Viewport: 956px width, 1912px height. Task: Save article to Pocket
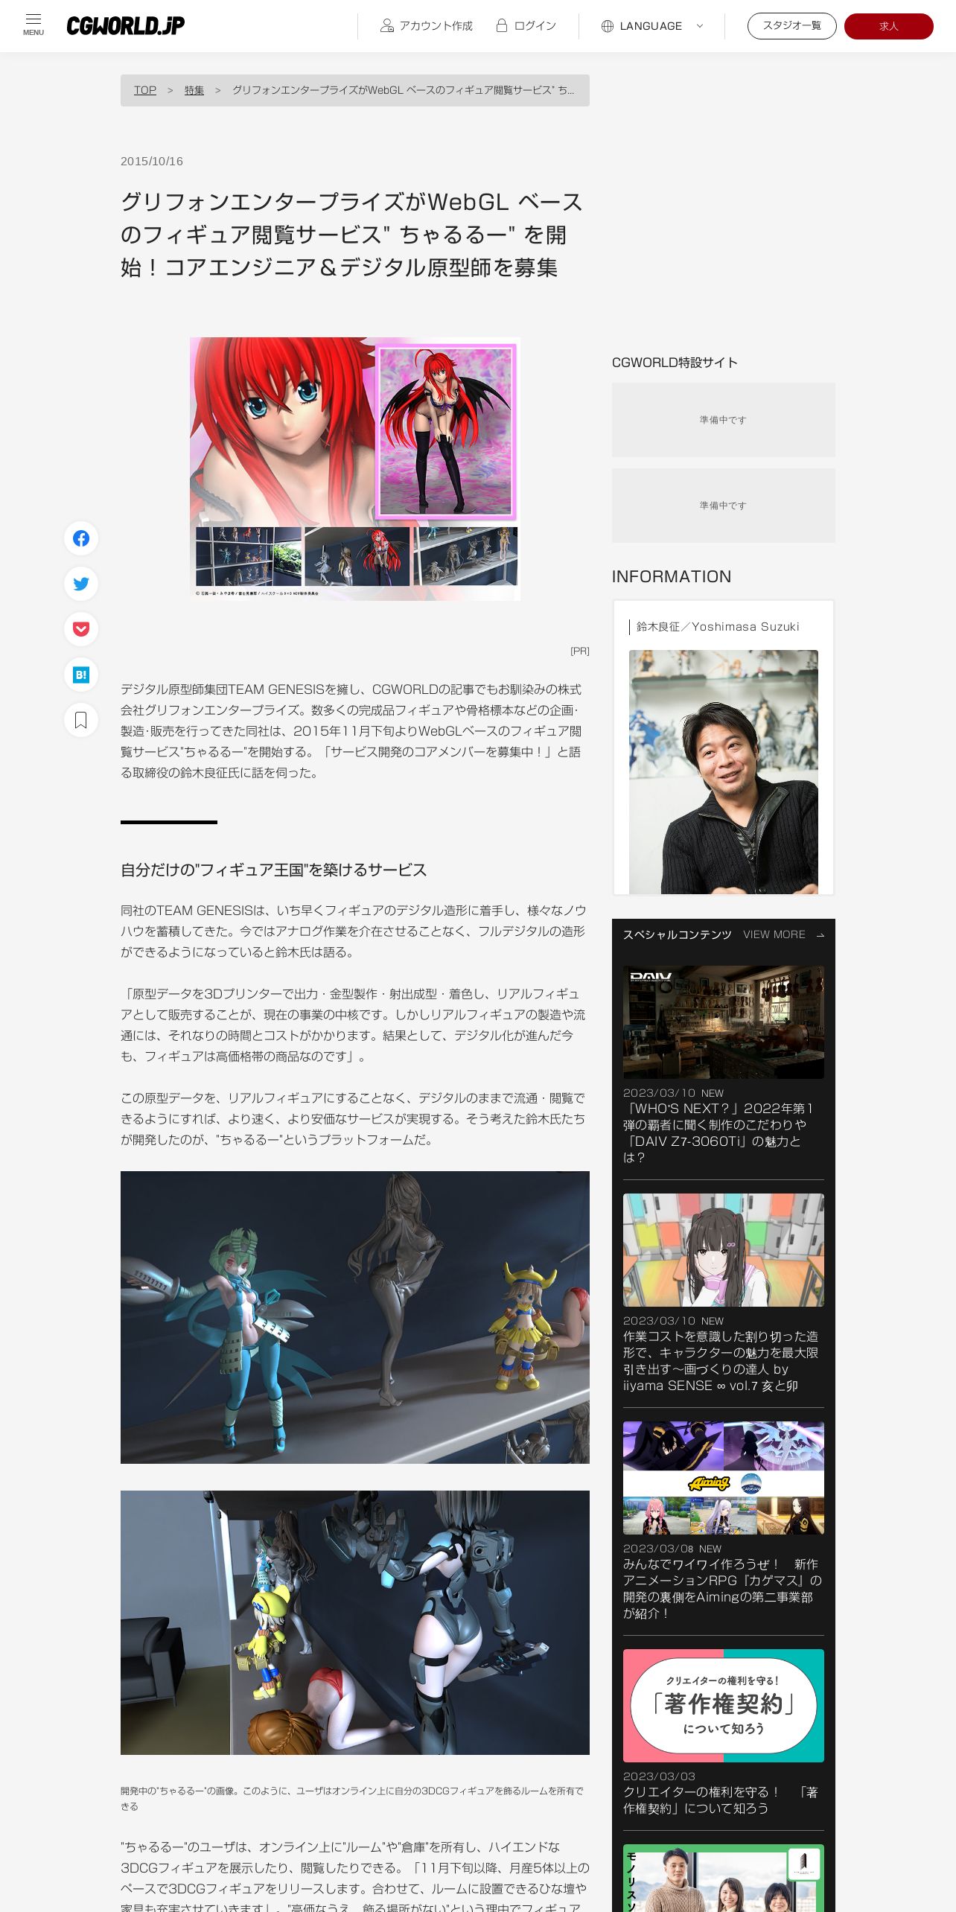point(81,629)
